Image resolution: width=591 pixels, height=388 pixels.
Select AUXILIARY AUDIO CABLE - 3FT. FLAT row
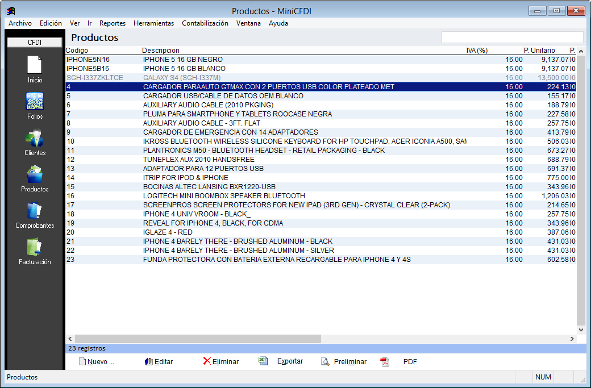pyautogui.click(x=321, y=123)
